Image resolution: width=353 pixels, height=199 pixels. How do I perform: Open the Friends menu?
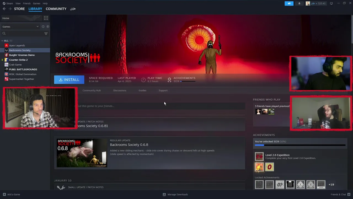(27, 3)
